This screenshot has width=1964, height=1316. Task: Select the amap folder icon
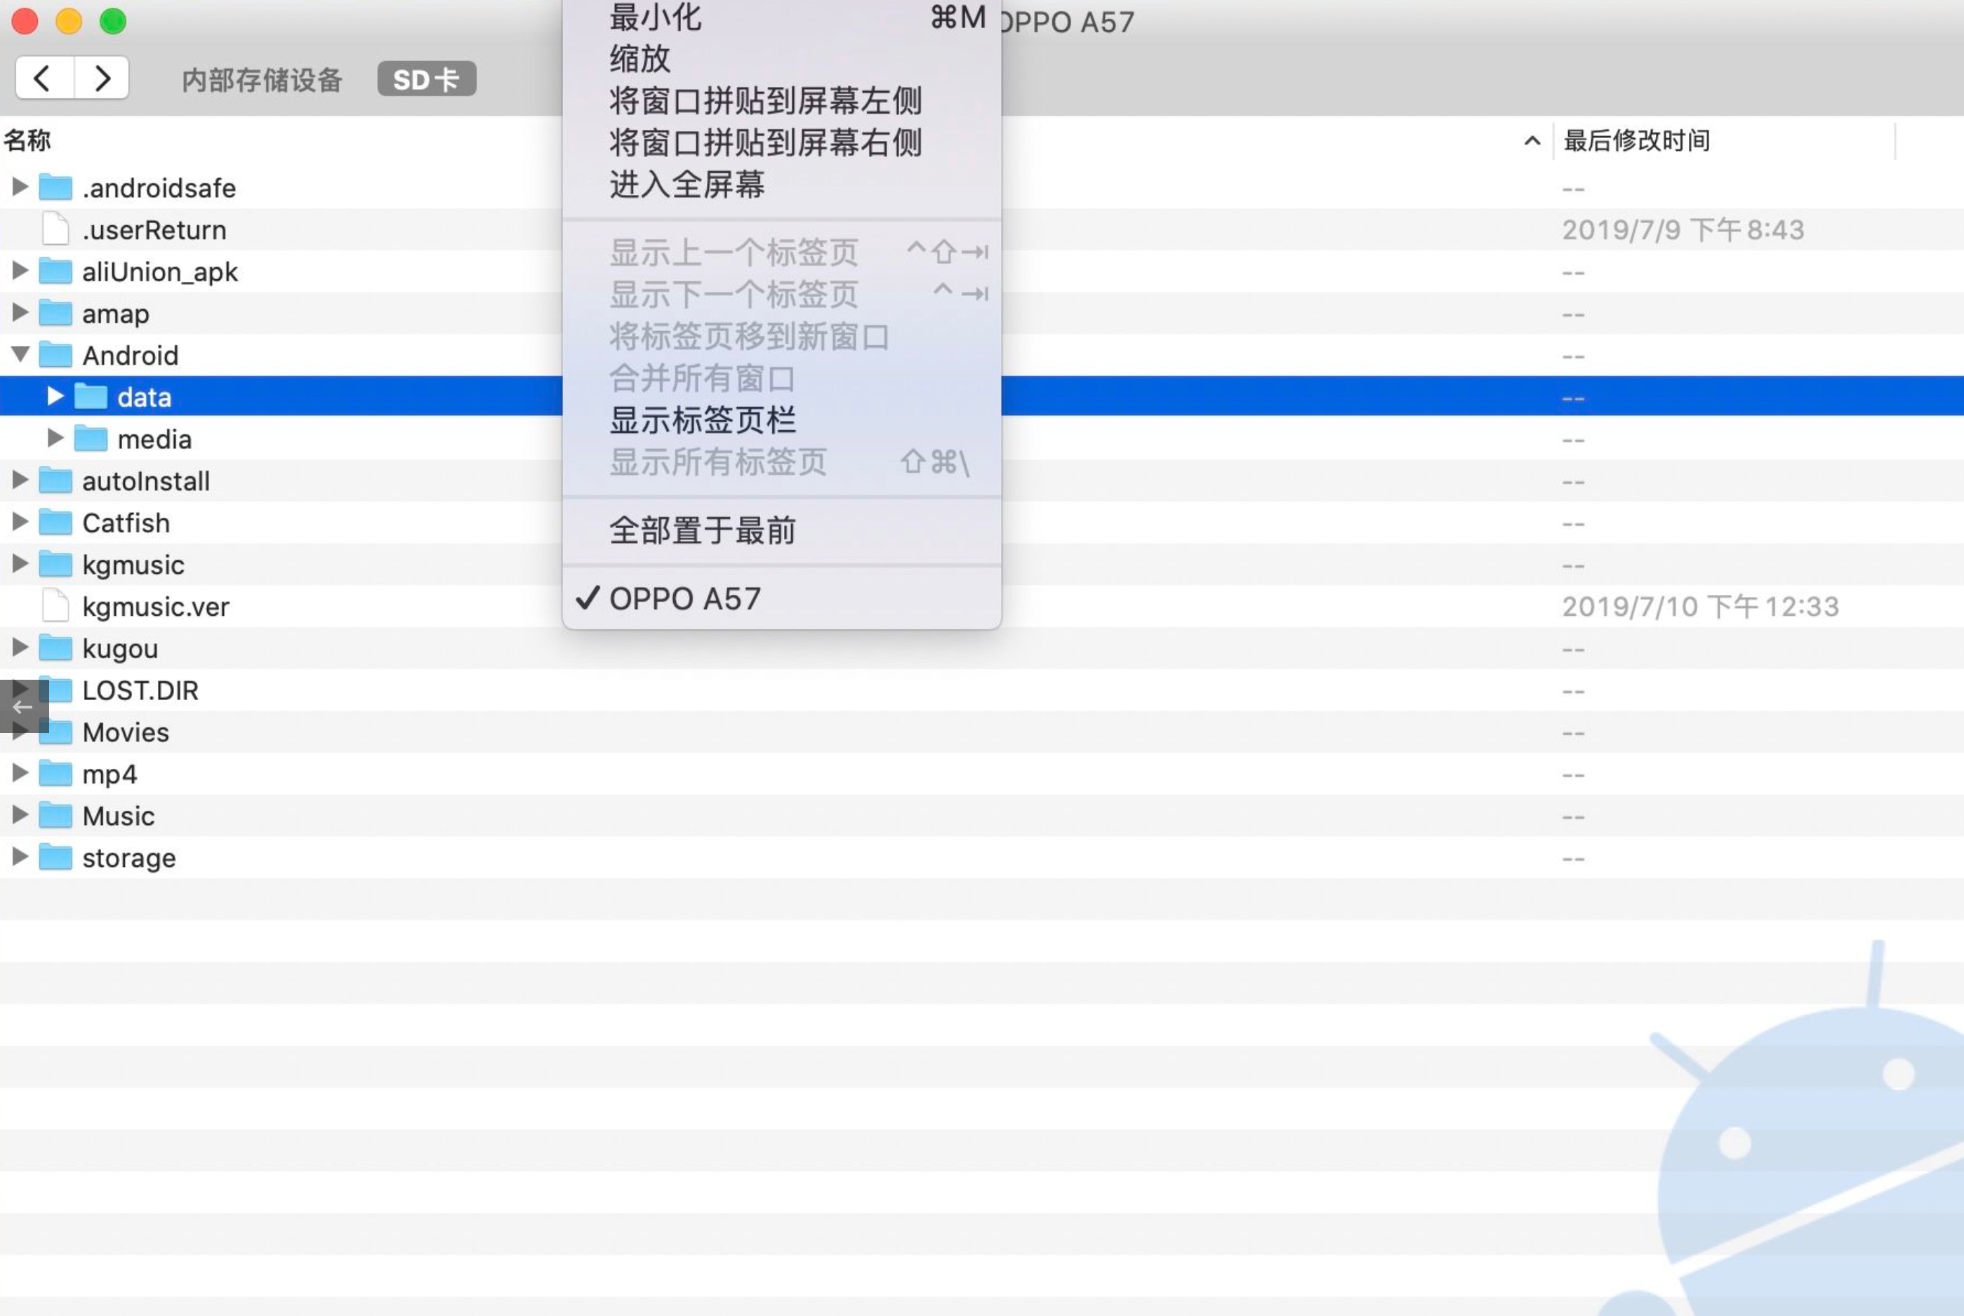tap(55, 313)
